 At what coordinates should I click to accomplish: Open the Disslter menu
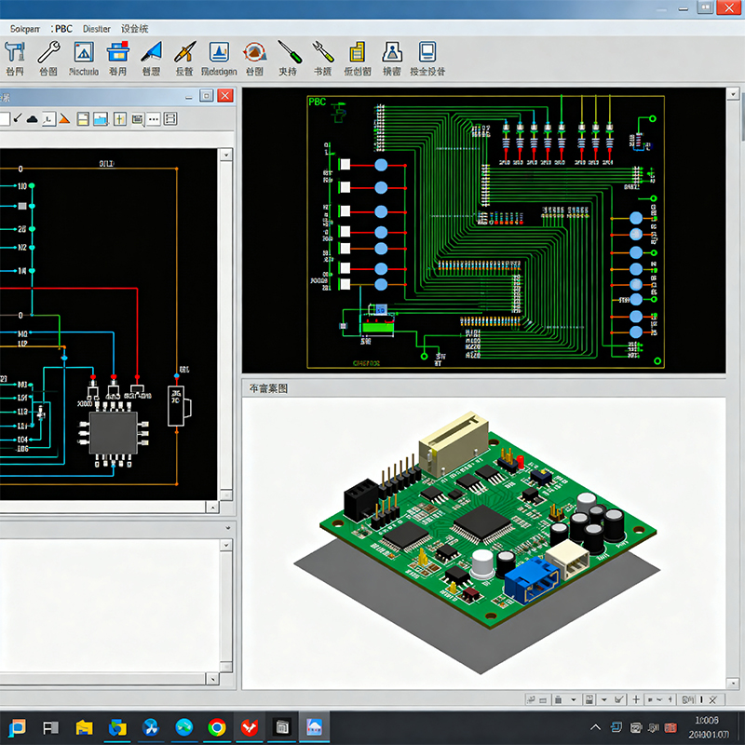click(96, 29)
